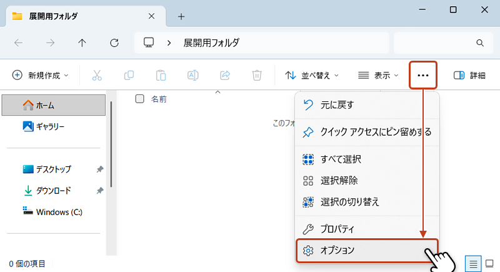Image resolution: width=500 pixels, height=272 pixels.
Task: Click the 0 個の項目 status text
Action: [x=27, y=264]
